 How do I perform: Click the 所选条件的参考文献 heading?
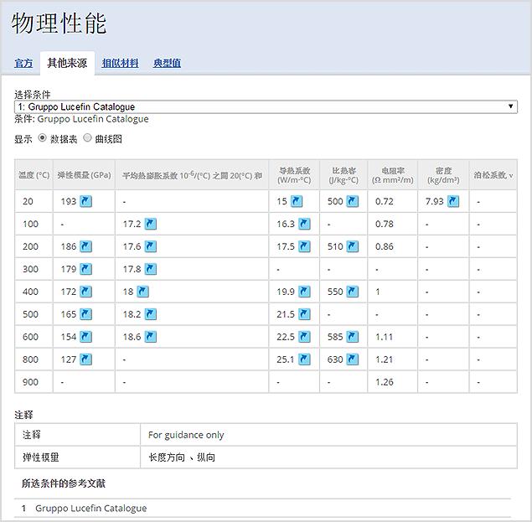[x=64, y=483]
